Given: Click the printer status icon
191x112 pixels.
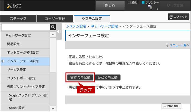Looking at the screenshot, I should coord(150,7).
